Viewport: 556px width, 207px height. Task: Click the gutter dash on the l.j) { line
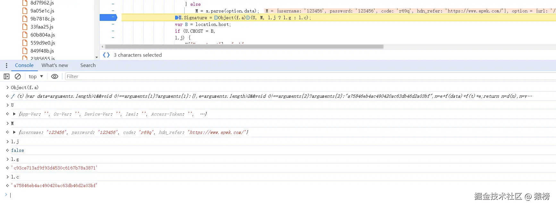pyautogui.click(x=113, y=37)
